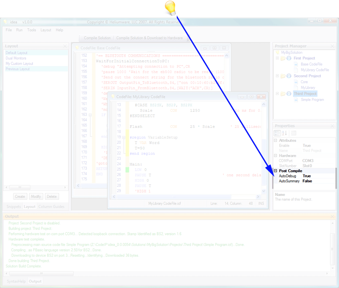The image size is (339, 288).
Task: Open the Tools menu
Action: (x=31, y=30)
